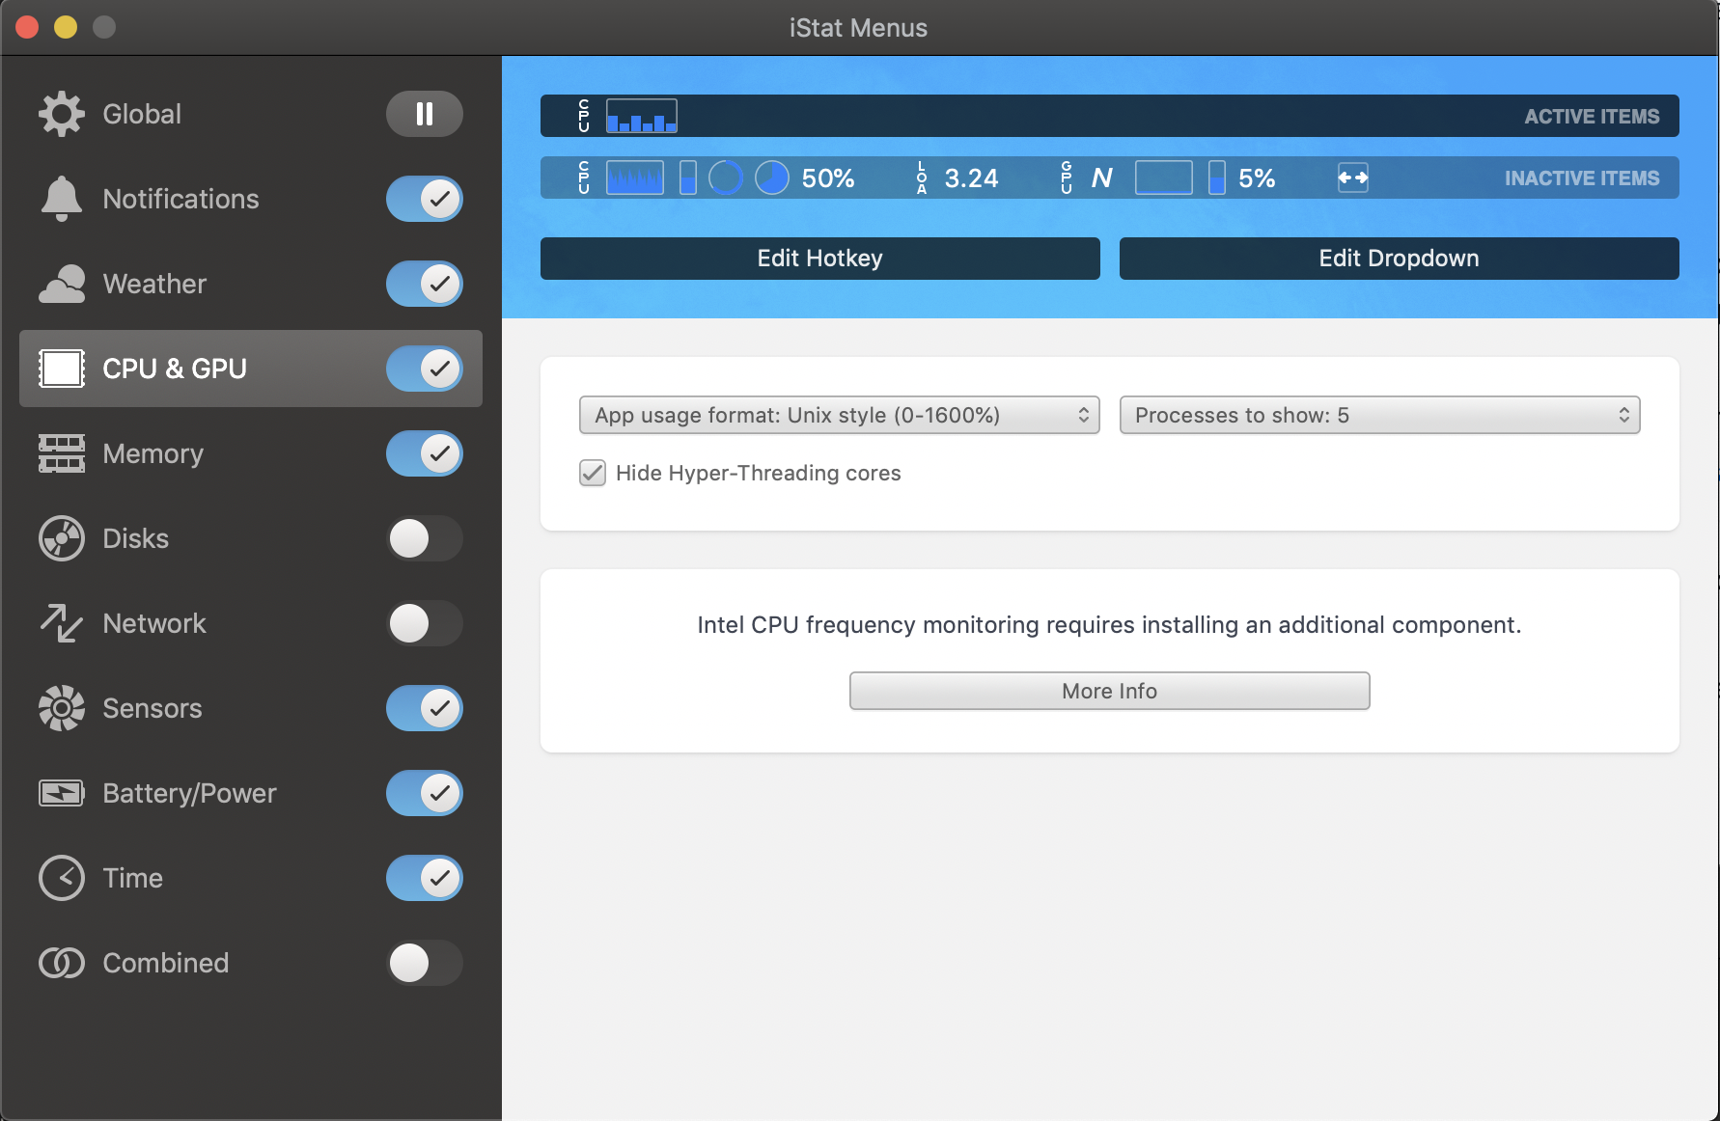Toggle the Battery/Power switch
1720x1121 pixels.
425,793
